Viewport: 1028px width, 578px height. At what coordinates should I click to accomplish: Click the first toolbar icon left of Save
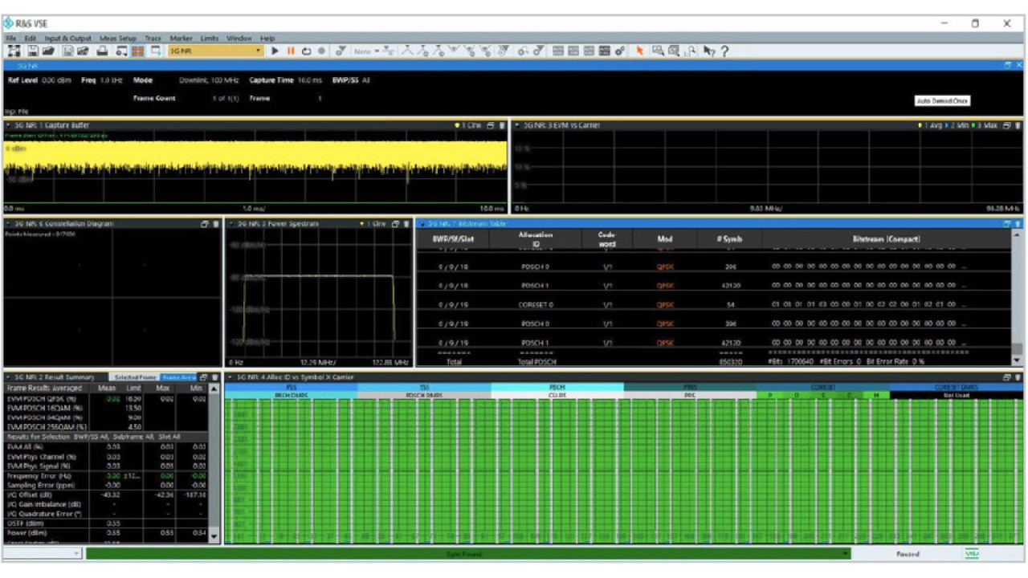pyautogui.click(x=14, y=51)
